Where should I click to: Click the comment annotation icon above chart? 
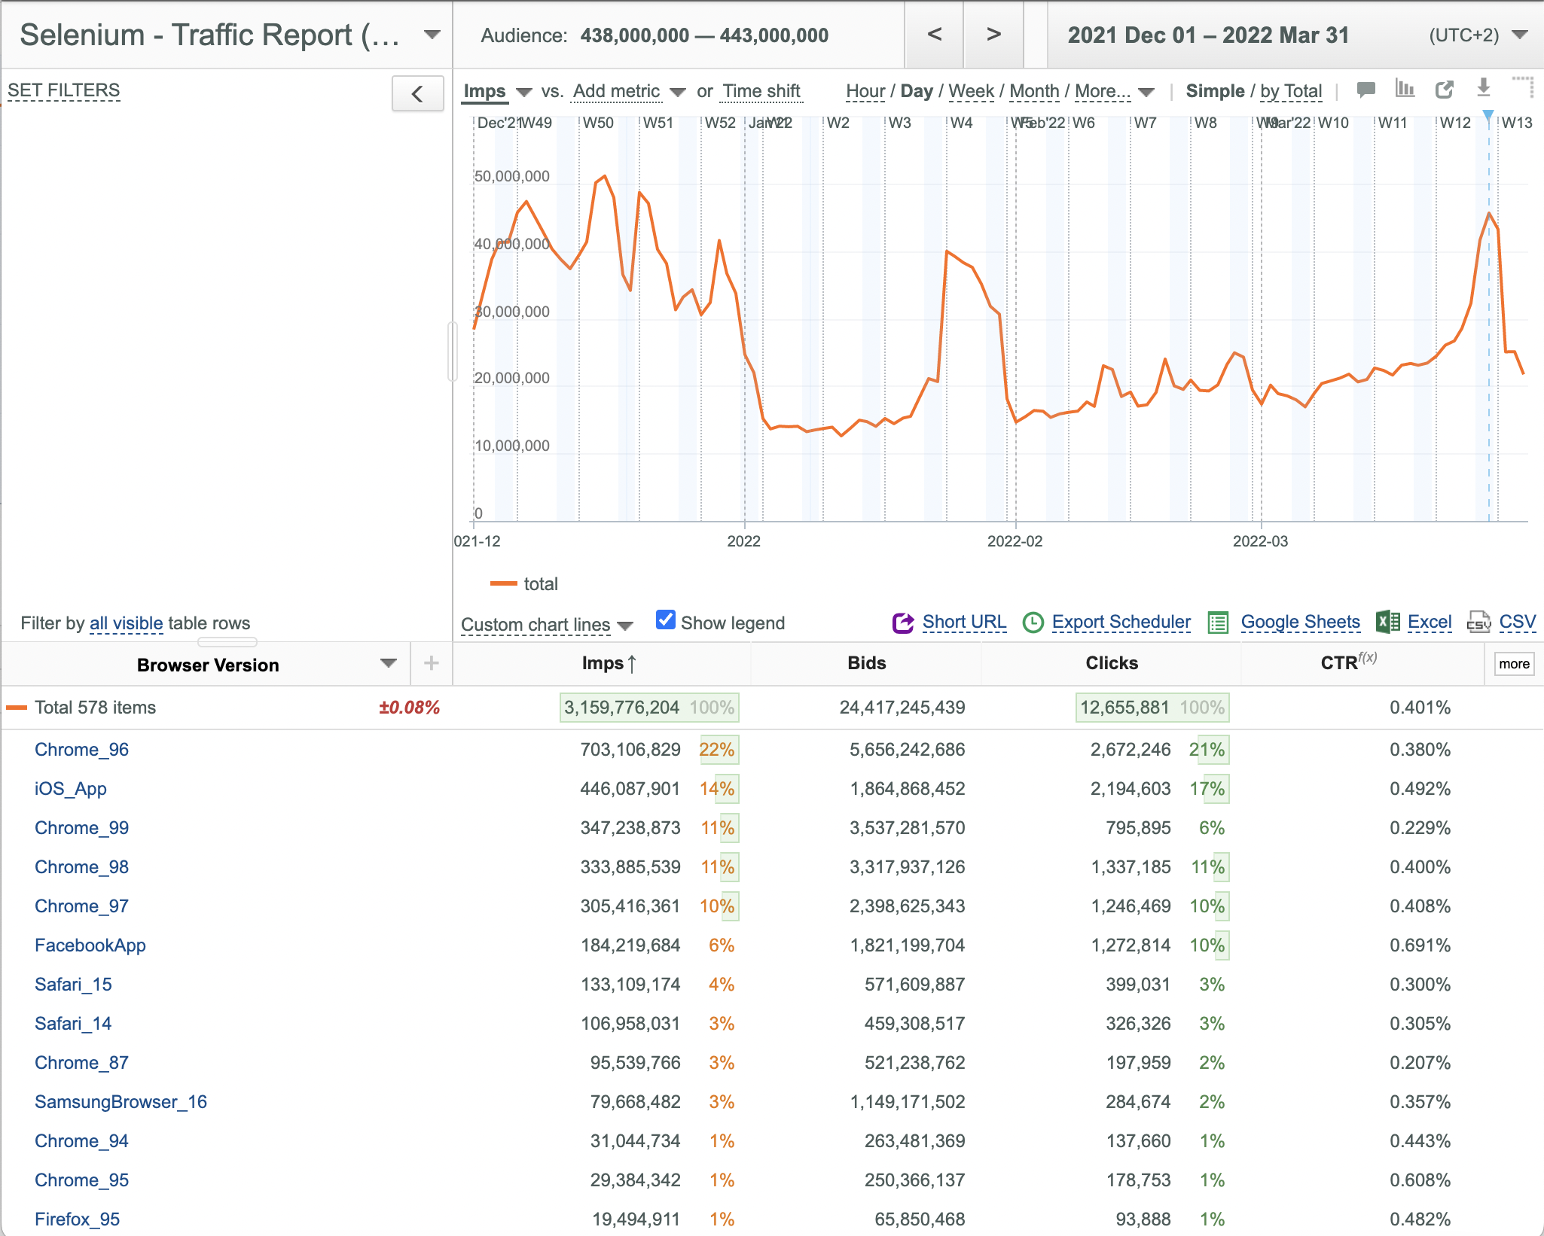(x=1365, y=90)
